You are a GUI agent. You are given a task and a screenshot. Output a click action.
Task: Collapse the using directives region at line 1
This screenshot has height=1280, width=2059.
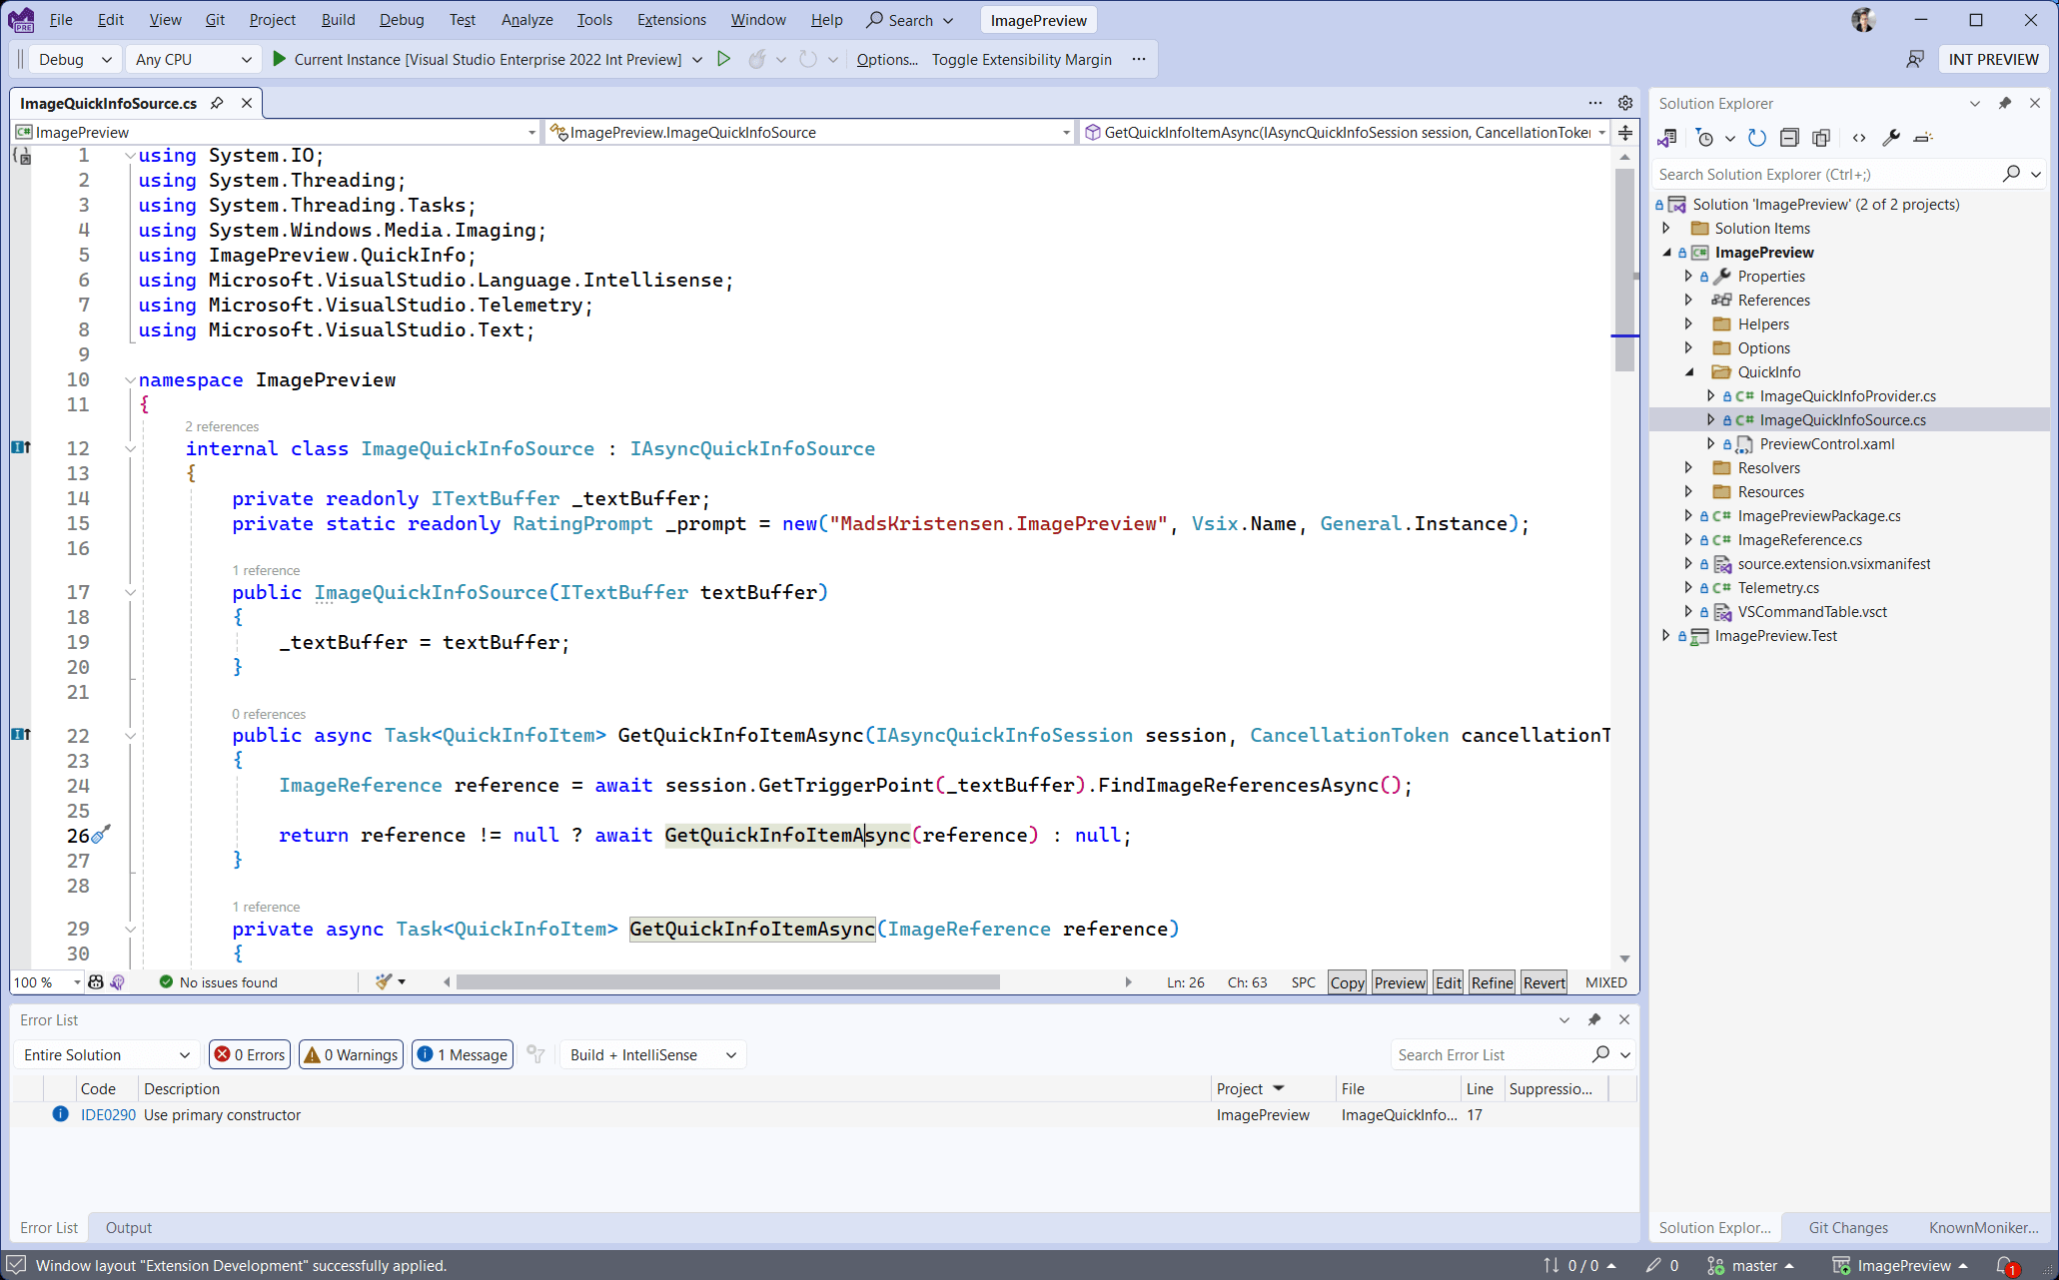[130, 156]
